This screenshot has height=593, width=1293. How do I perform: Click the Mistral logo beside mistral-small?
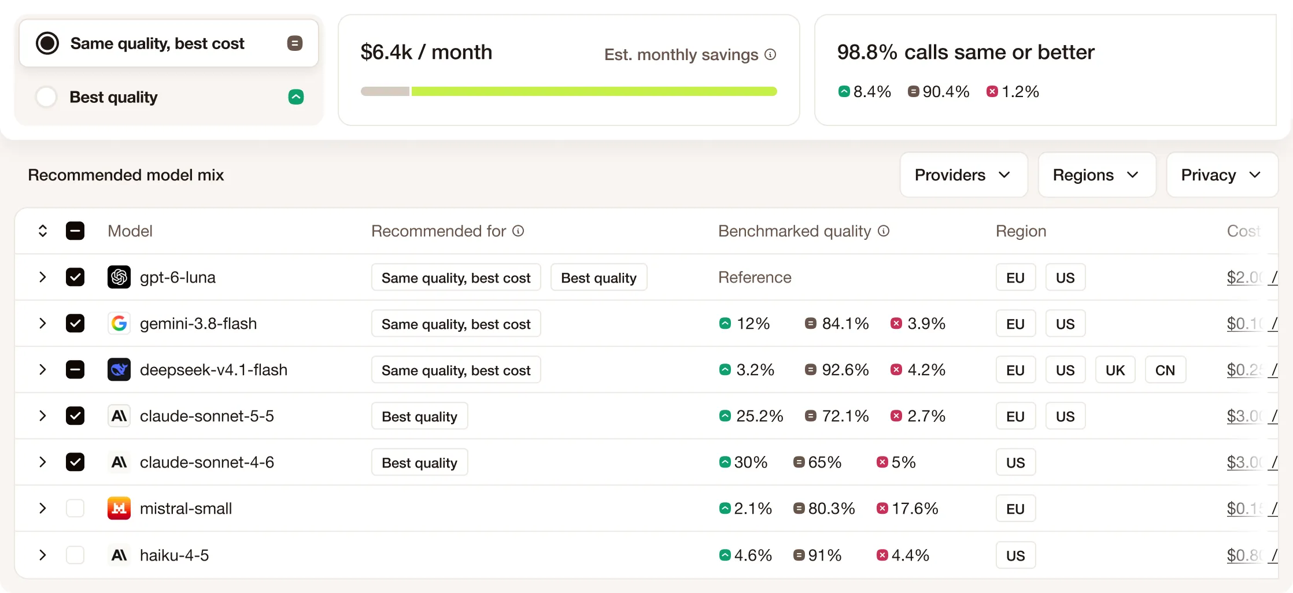119,509
